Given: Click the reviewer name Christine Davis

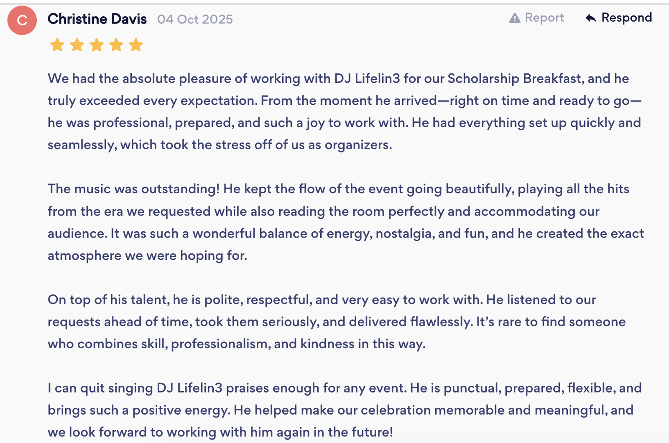Looking at the screenshot, I should click(x=97, y=19).
